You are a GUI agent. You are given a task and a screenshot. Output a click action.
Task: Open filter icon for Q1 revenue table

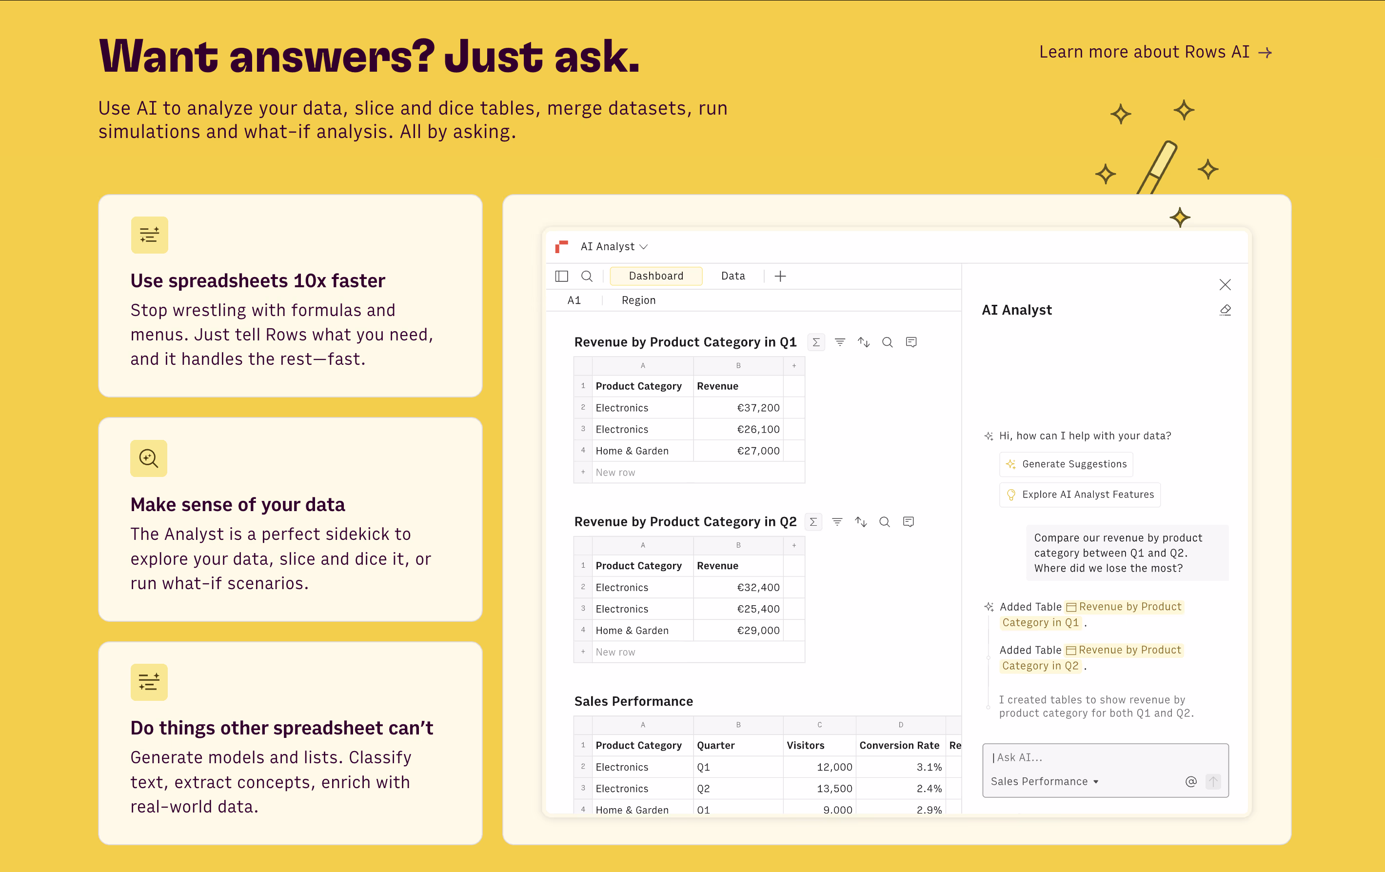tap(840, 342)
